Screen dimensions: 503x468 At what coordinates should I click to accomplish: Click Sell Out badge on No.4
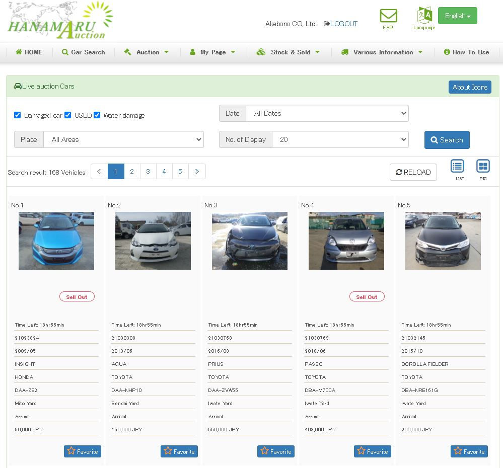(x=367, y=297)
